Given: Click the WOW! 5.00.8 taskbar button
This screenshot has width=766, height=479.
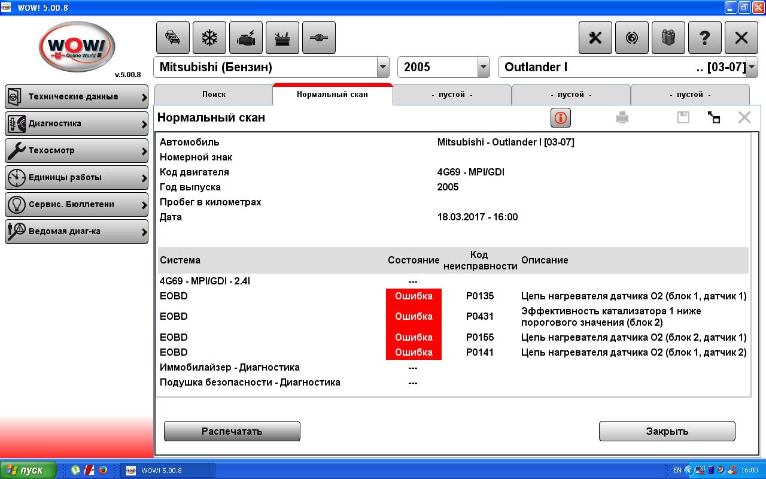Looking at the screenshot, I should [x=167, y=470].
